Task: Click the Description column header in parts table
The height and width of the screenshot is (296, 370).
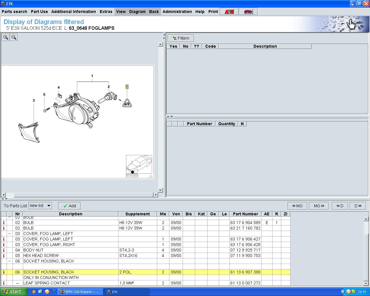Action: click(71, 214)
